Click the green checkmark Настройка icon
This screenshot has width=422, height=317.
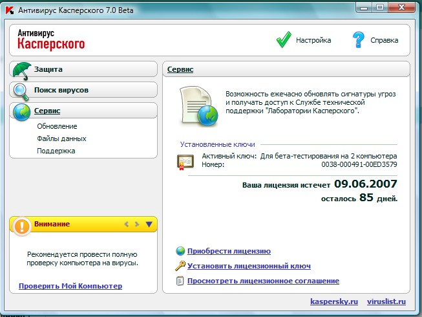click(284, 39)
